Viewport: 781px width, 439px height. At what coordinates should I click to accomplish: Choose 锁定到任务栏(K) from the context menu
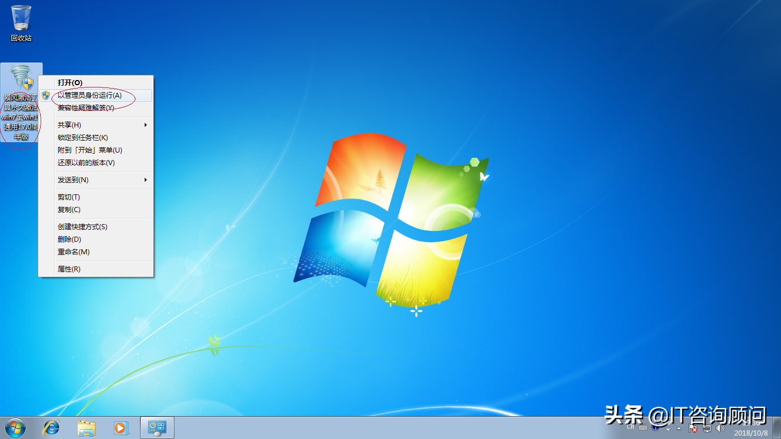[95, 137]
